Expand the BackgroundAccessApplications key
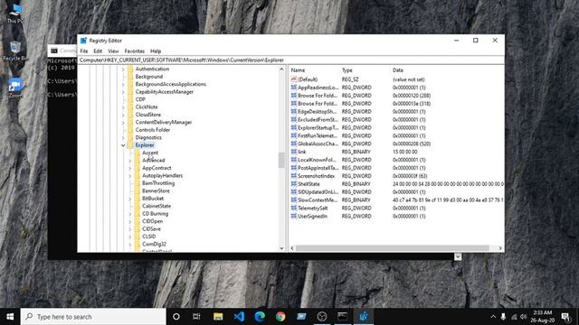This screenshot has width=579, height=325. pos(123,84)
